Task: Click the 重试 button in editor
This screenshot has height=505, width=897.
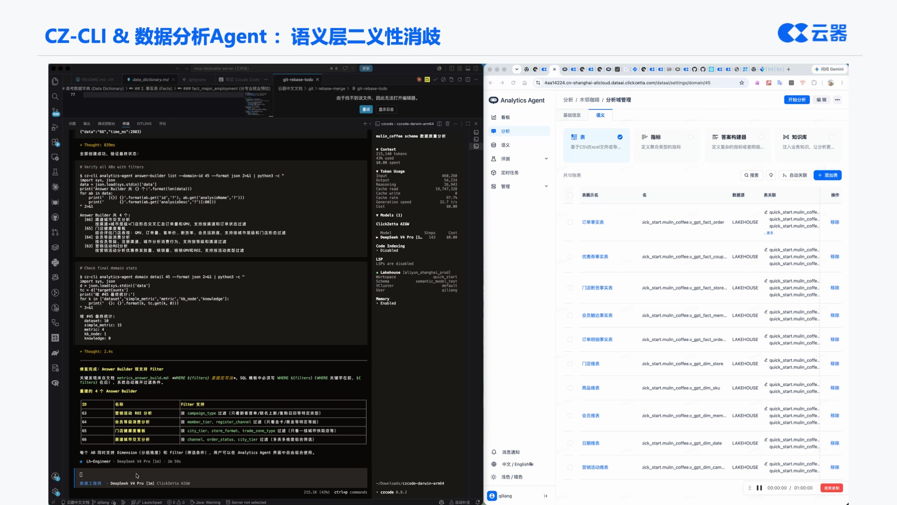Action: [366, 109]
